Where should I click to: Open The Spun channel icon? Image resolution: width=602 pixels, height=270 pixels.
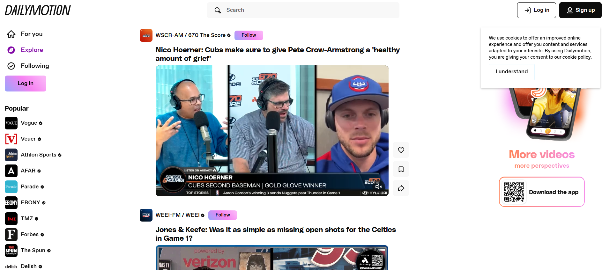click(11, 251)
